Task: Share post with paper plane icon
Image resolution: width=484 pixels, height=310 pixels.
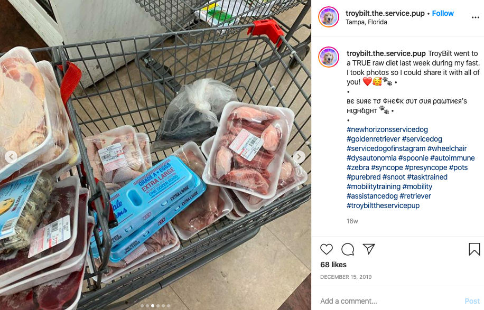Action: point(369,249)
